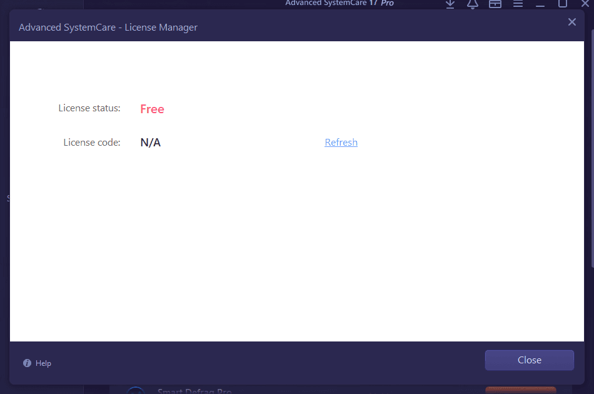Click the red Free license status text
Viewport: 594px width, 394px height.
152,109
